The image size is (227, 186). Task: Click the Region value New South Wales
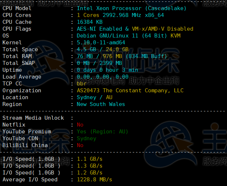pos(101,104)
